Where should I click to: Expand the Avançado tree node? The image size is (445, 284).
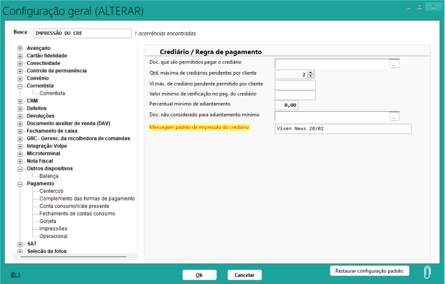click(x=20, y=48)
